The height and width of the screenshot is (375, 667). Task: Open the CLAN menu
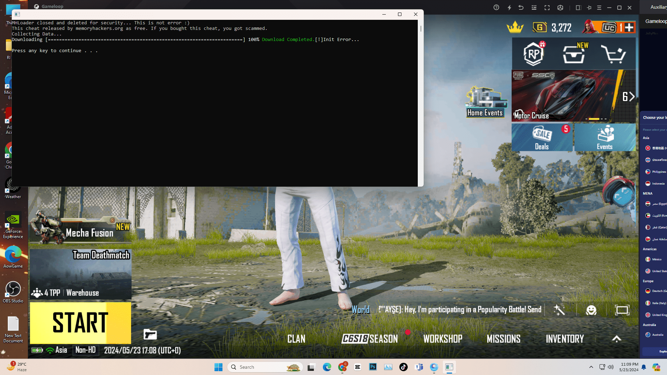(296, 339)
